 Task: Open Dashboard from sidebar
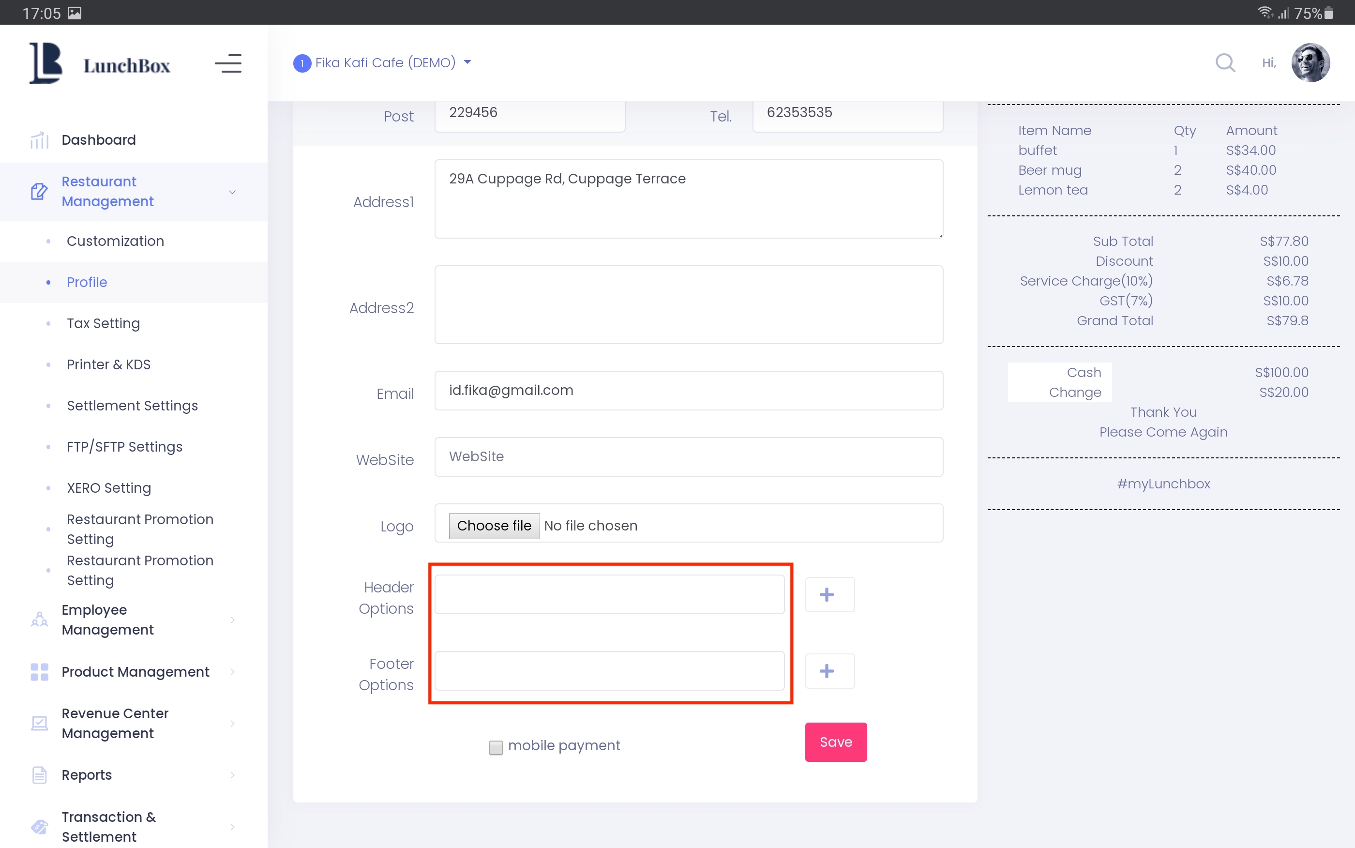tap(99, 140)
